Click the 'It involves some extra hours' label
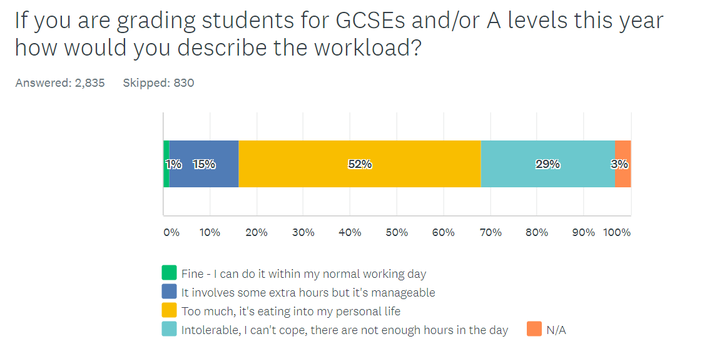Viewport: 722px width, 364px height. point(308,292)
